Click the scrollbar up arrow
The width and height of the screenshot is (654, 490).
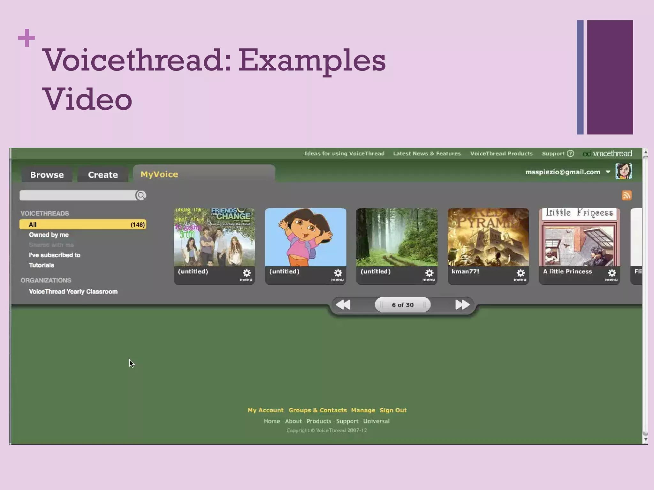(x=645, y=152)
